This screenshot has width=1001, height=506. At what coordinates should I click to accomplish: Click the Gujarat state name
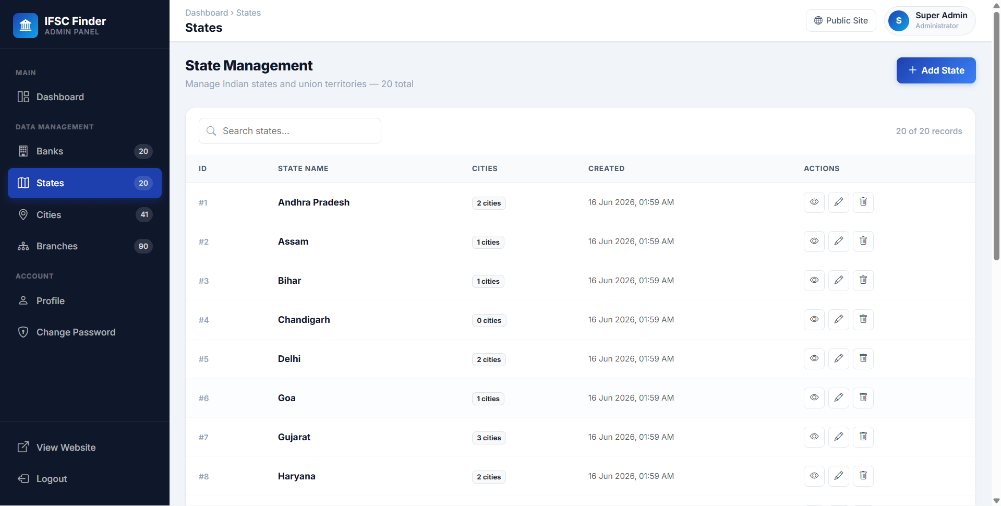coord(294,437)
